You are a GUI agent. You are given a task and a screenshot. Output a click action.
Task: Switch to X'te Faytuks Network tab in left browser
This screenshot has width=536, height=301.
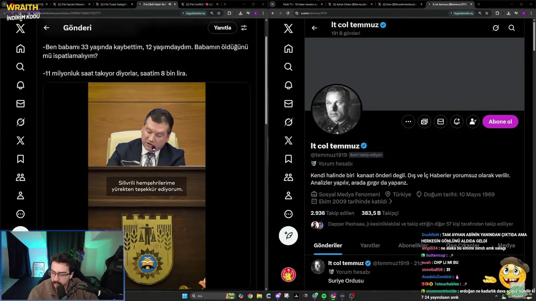point(71,4)
